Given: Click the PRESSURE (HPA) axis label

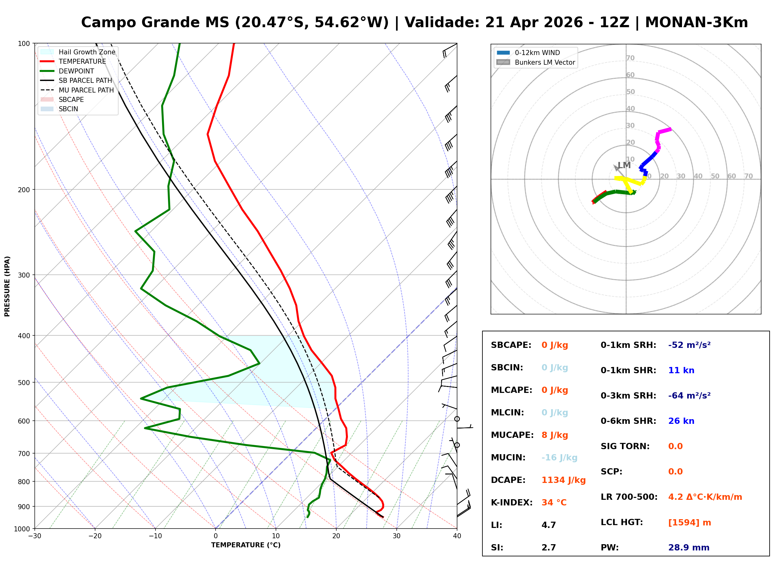Looking at the screenshot, I should 7,286.
